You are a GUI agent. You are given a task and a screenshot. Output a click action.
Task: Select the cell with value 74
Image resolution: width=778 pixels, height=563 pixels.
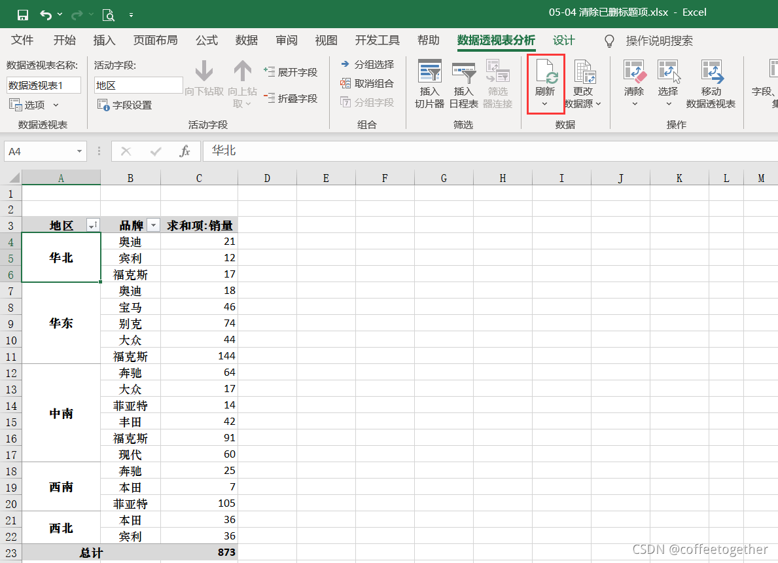[x=199, y=323]
